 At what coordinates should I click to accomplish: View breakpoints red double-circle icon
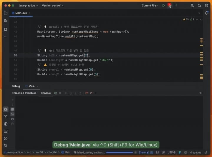click(86, 93)
